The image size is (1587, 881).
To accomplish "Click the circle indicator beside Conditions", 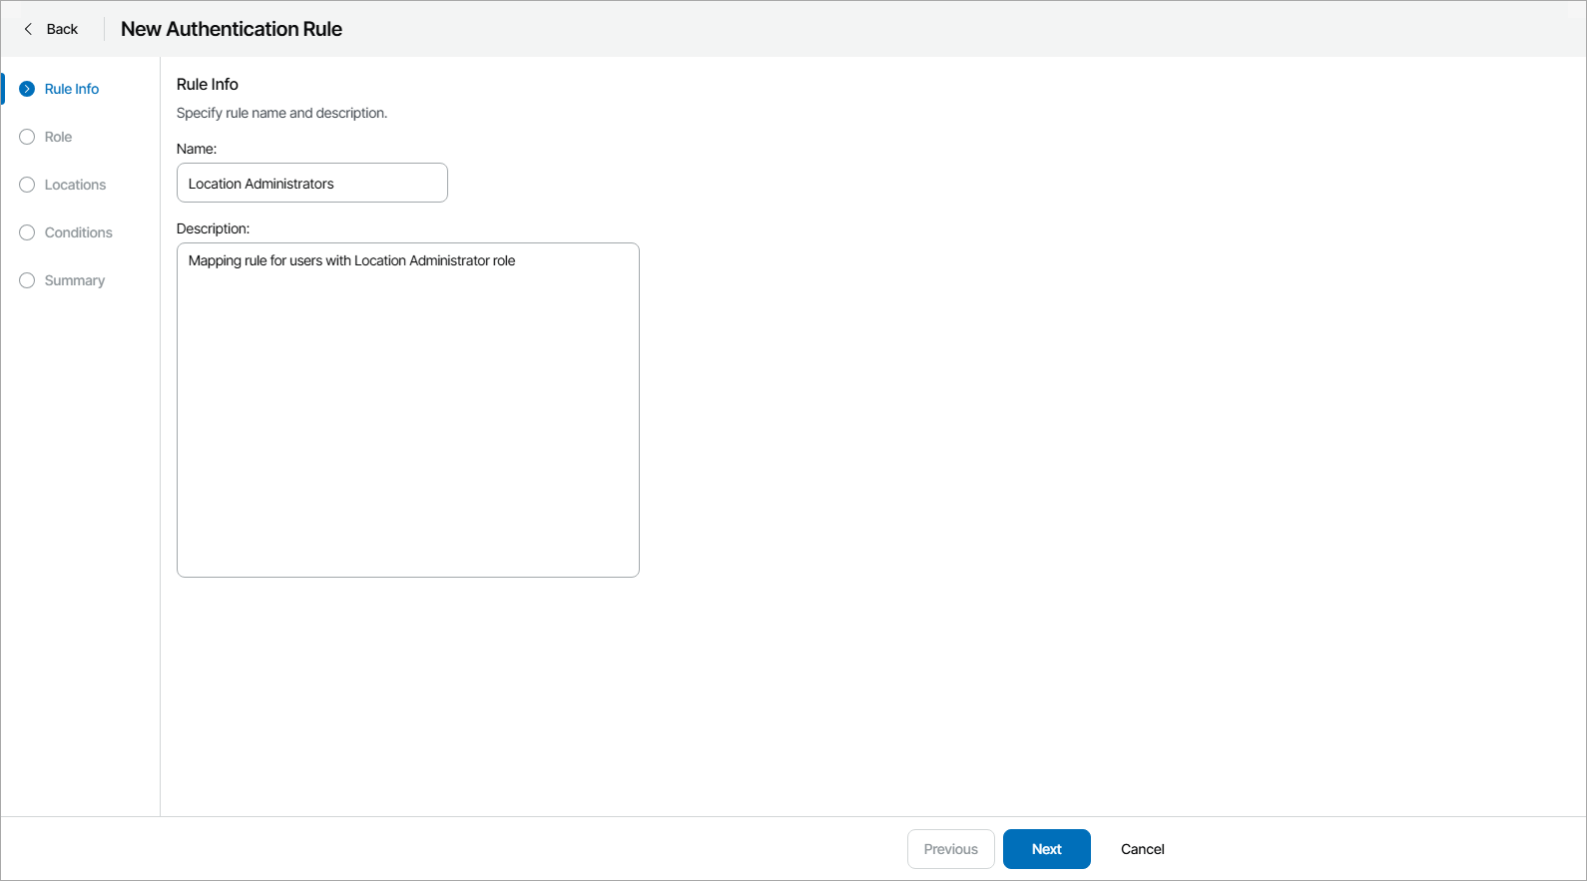I will click(x=27, y=232).
